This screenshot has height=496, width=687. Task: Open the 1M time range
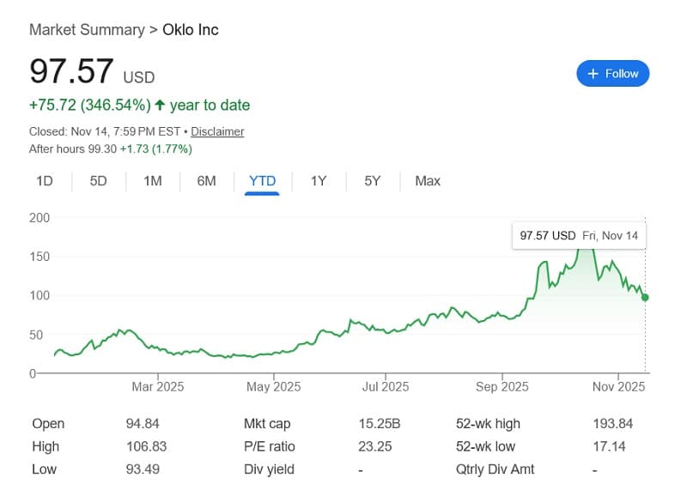pyautogui.click(x=152, y=181)
